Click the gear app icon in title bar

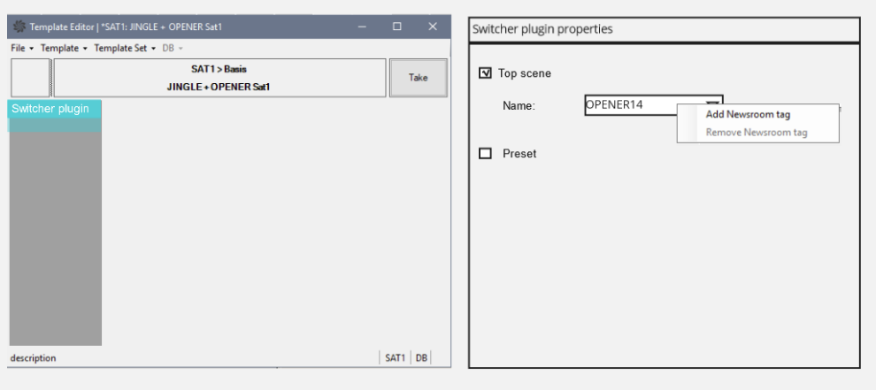19,27
